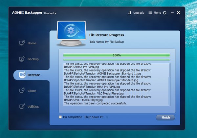Select the Tampilan VLC Media Player.jpg line
This screenshot has width=197, height=138.
pyautogui.click(x=94, y=93)
